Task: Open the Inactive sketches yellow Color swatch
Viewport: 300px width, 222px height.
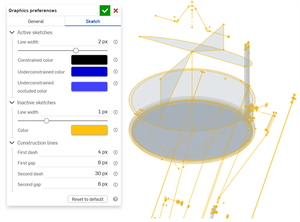Action: tap(89, 130)
